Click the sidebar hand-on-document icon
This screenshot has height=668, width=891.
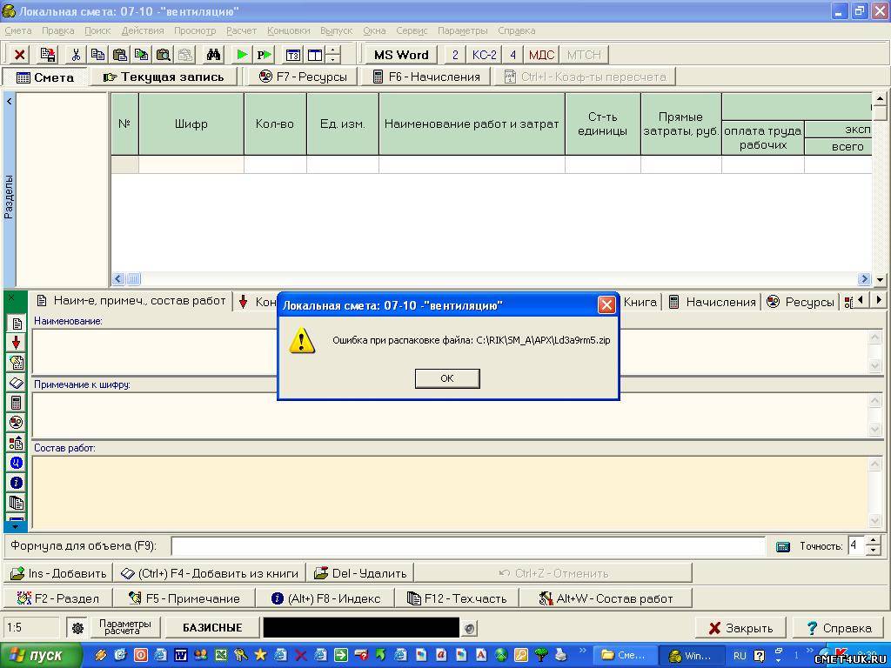tap(17, 363)
